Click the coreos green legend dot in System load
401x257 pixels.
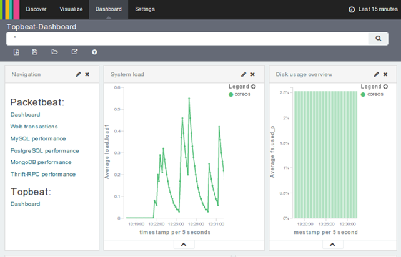click(x=230, y=94)
